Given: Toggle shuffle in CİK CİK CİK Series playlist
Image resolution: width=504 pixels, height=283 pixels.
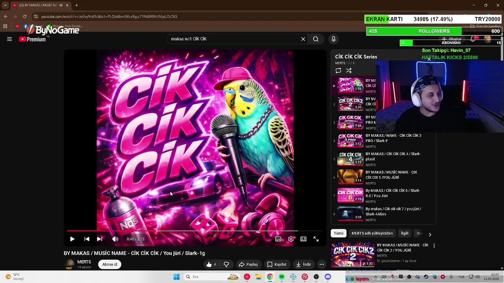Looking at the screenshot, I should point(348,71).
